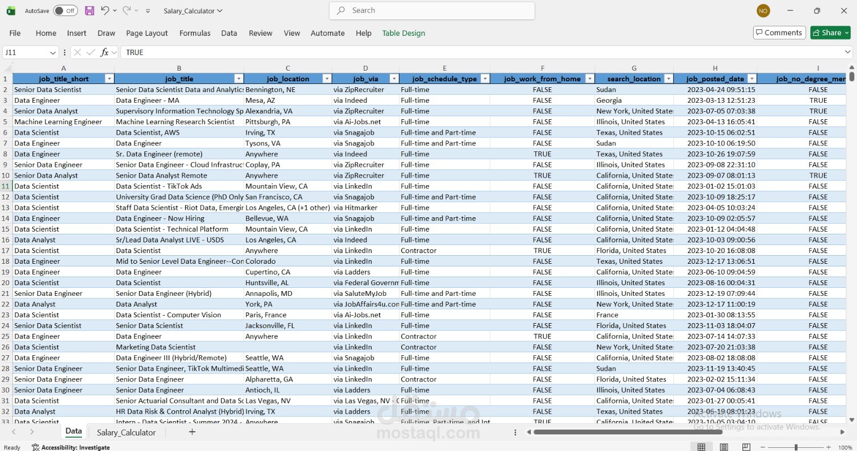This screenshot has width=857, height=451.
Task: Click the horizontal scrollbar right arrow
Action: pos(842,432)
